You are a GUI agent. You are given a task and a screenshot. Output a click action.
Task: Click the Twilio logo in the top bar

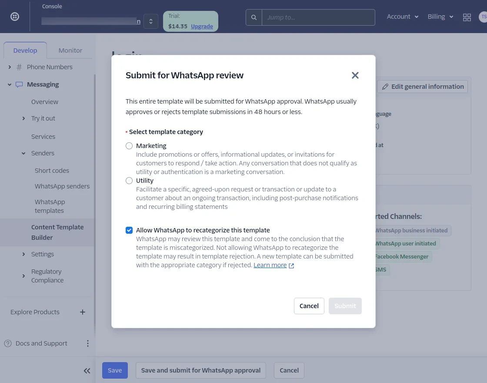coord(15,16)
